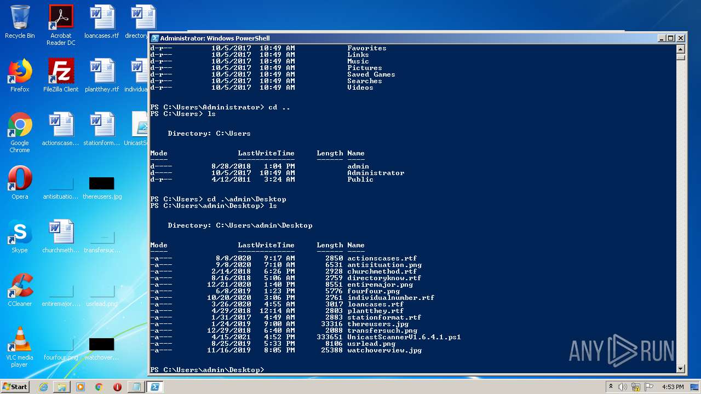701x394 pixels.
Task: Open the Opera taskbar icon
Action: (117, 387)
